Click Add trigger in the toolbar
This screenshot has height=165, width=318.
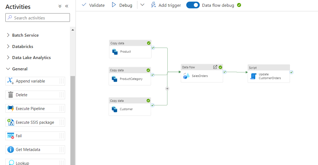[x=166, y=5]
